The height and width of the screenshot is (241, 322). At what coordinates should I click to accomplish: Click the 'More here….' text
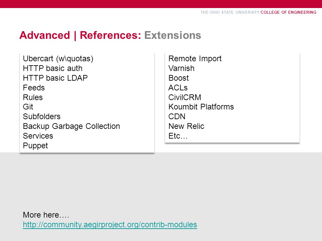pos(46,215)
